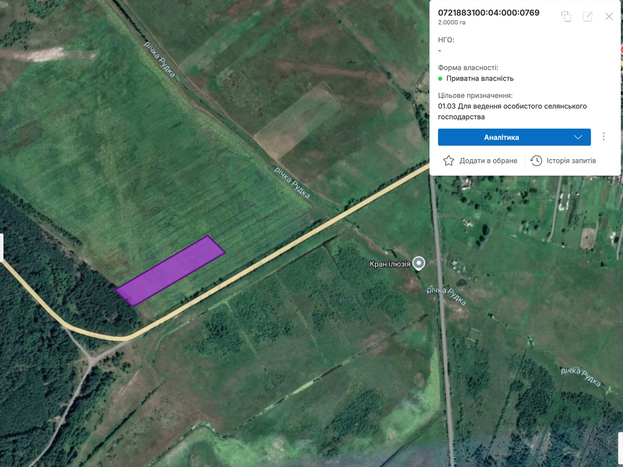The image size is (623, 467).
Task: Close the parcel info panel
Action: (x=609, y=16)
